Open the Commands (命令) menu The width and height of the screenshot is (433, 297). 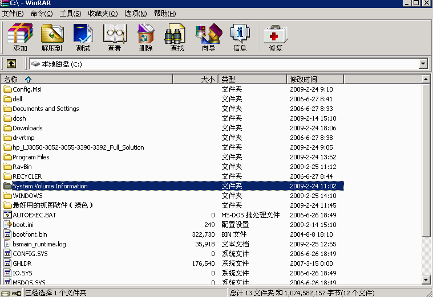click(x=42, y=14)
